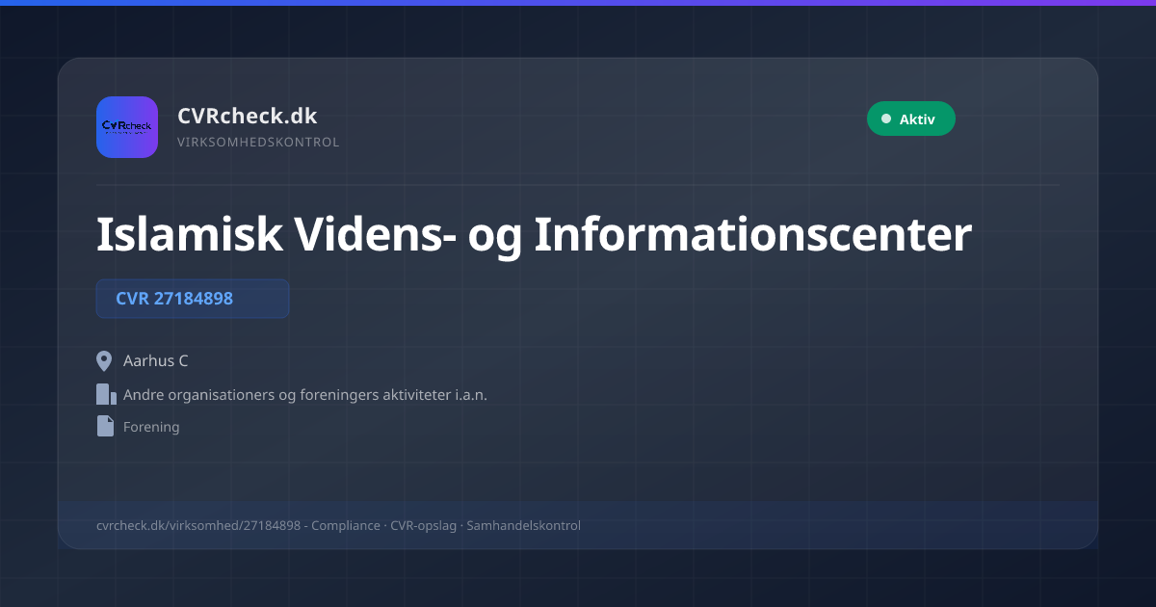Click the green Aktiv status badge
The width and height of the screenshot is (1156, 607).
coord(911,119)
